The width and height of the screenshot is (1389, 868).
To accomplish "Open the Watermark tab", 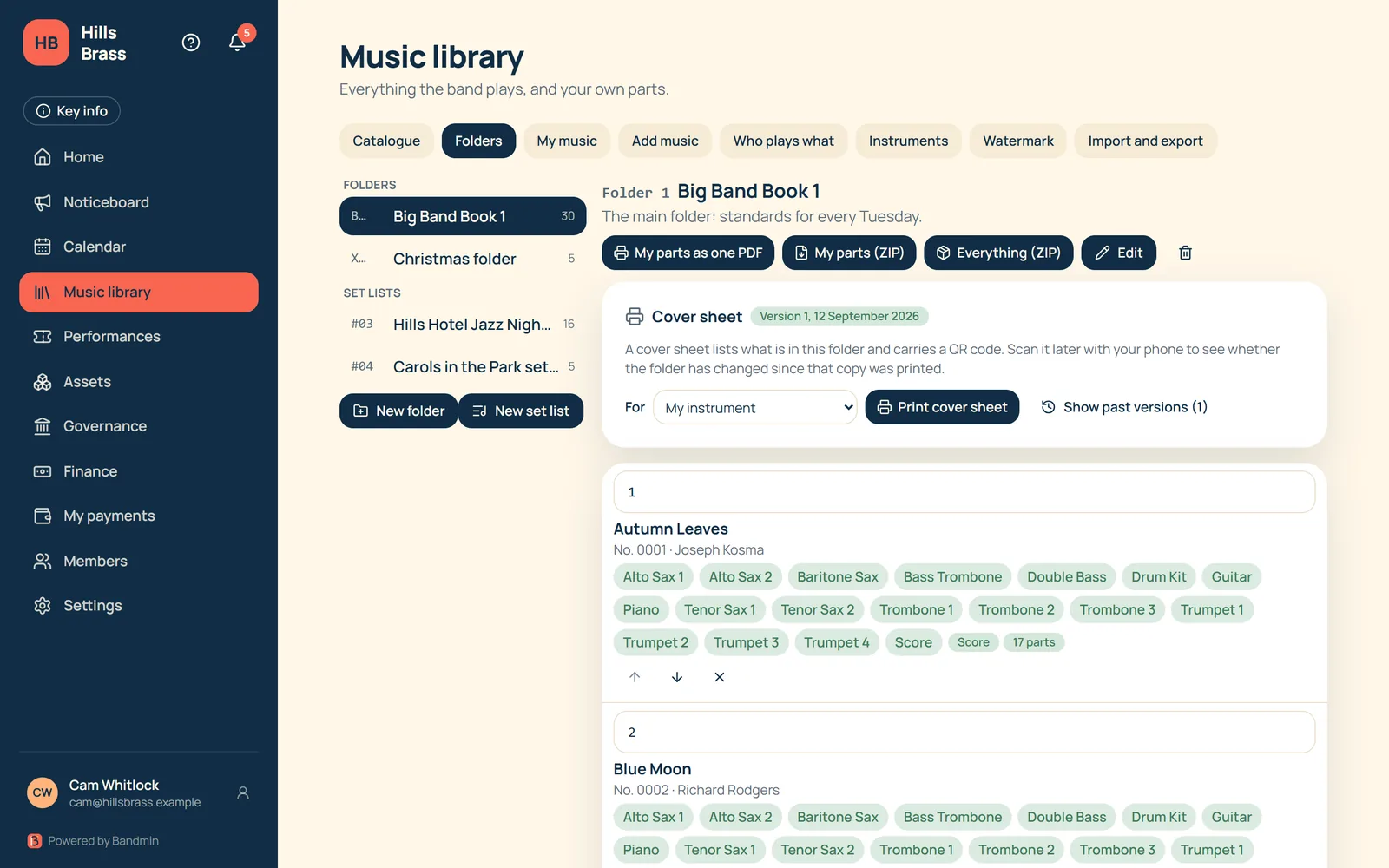I will click(x=1018, y=141).
